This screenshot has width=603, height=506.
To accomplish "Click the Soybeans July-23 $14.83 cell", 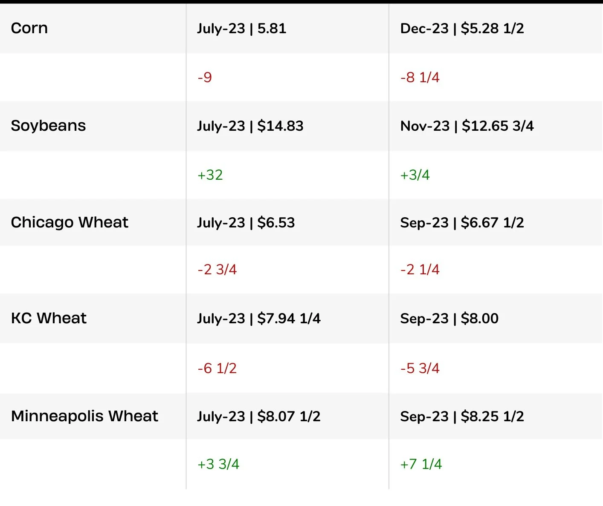I will coord(250,126).
